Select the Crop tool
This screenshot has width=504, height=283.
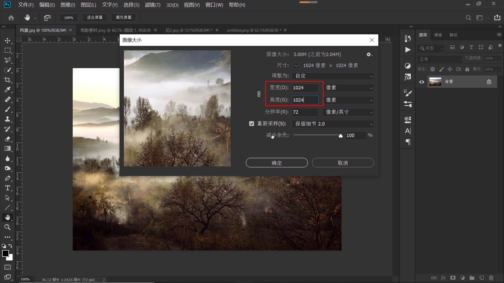click(x=8, y=80)
